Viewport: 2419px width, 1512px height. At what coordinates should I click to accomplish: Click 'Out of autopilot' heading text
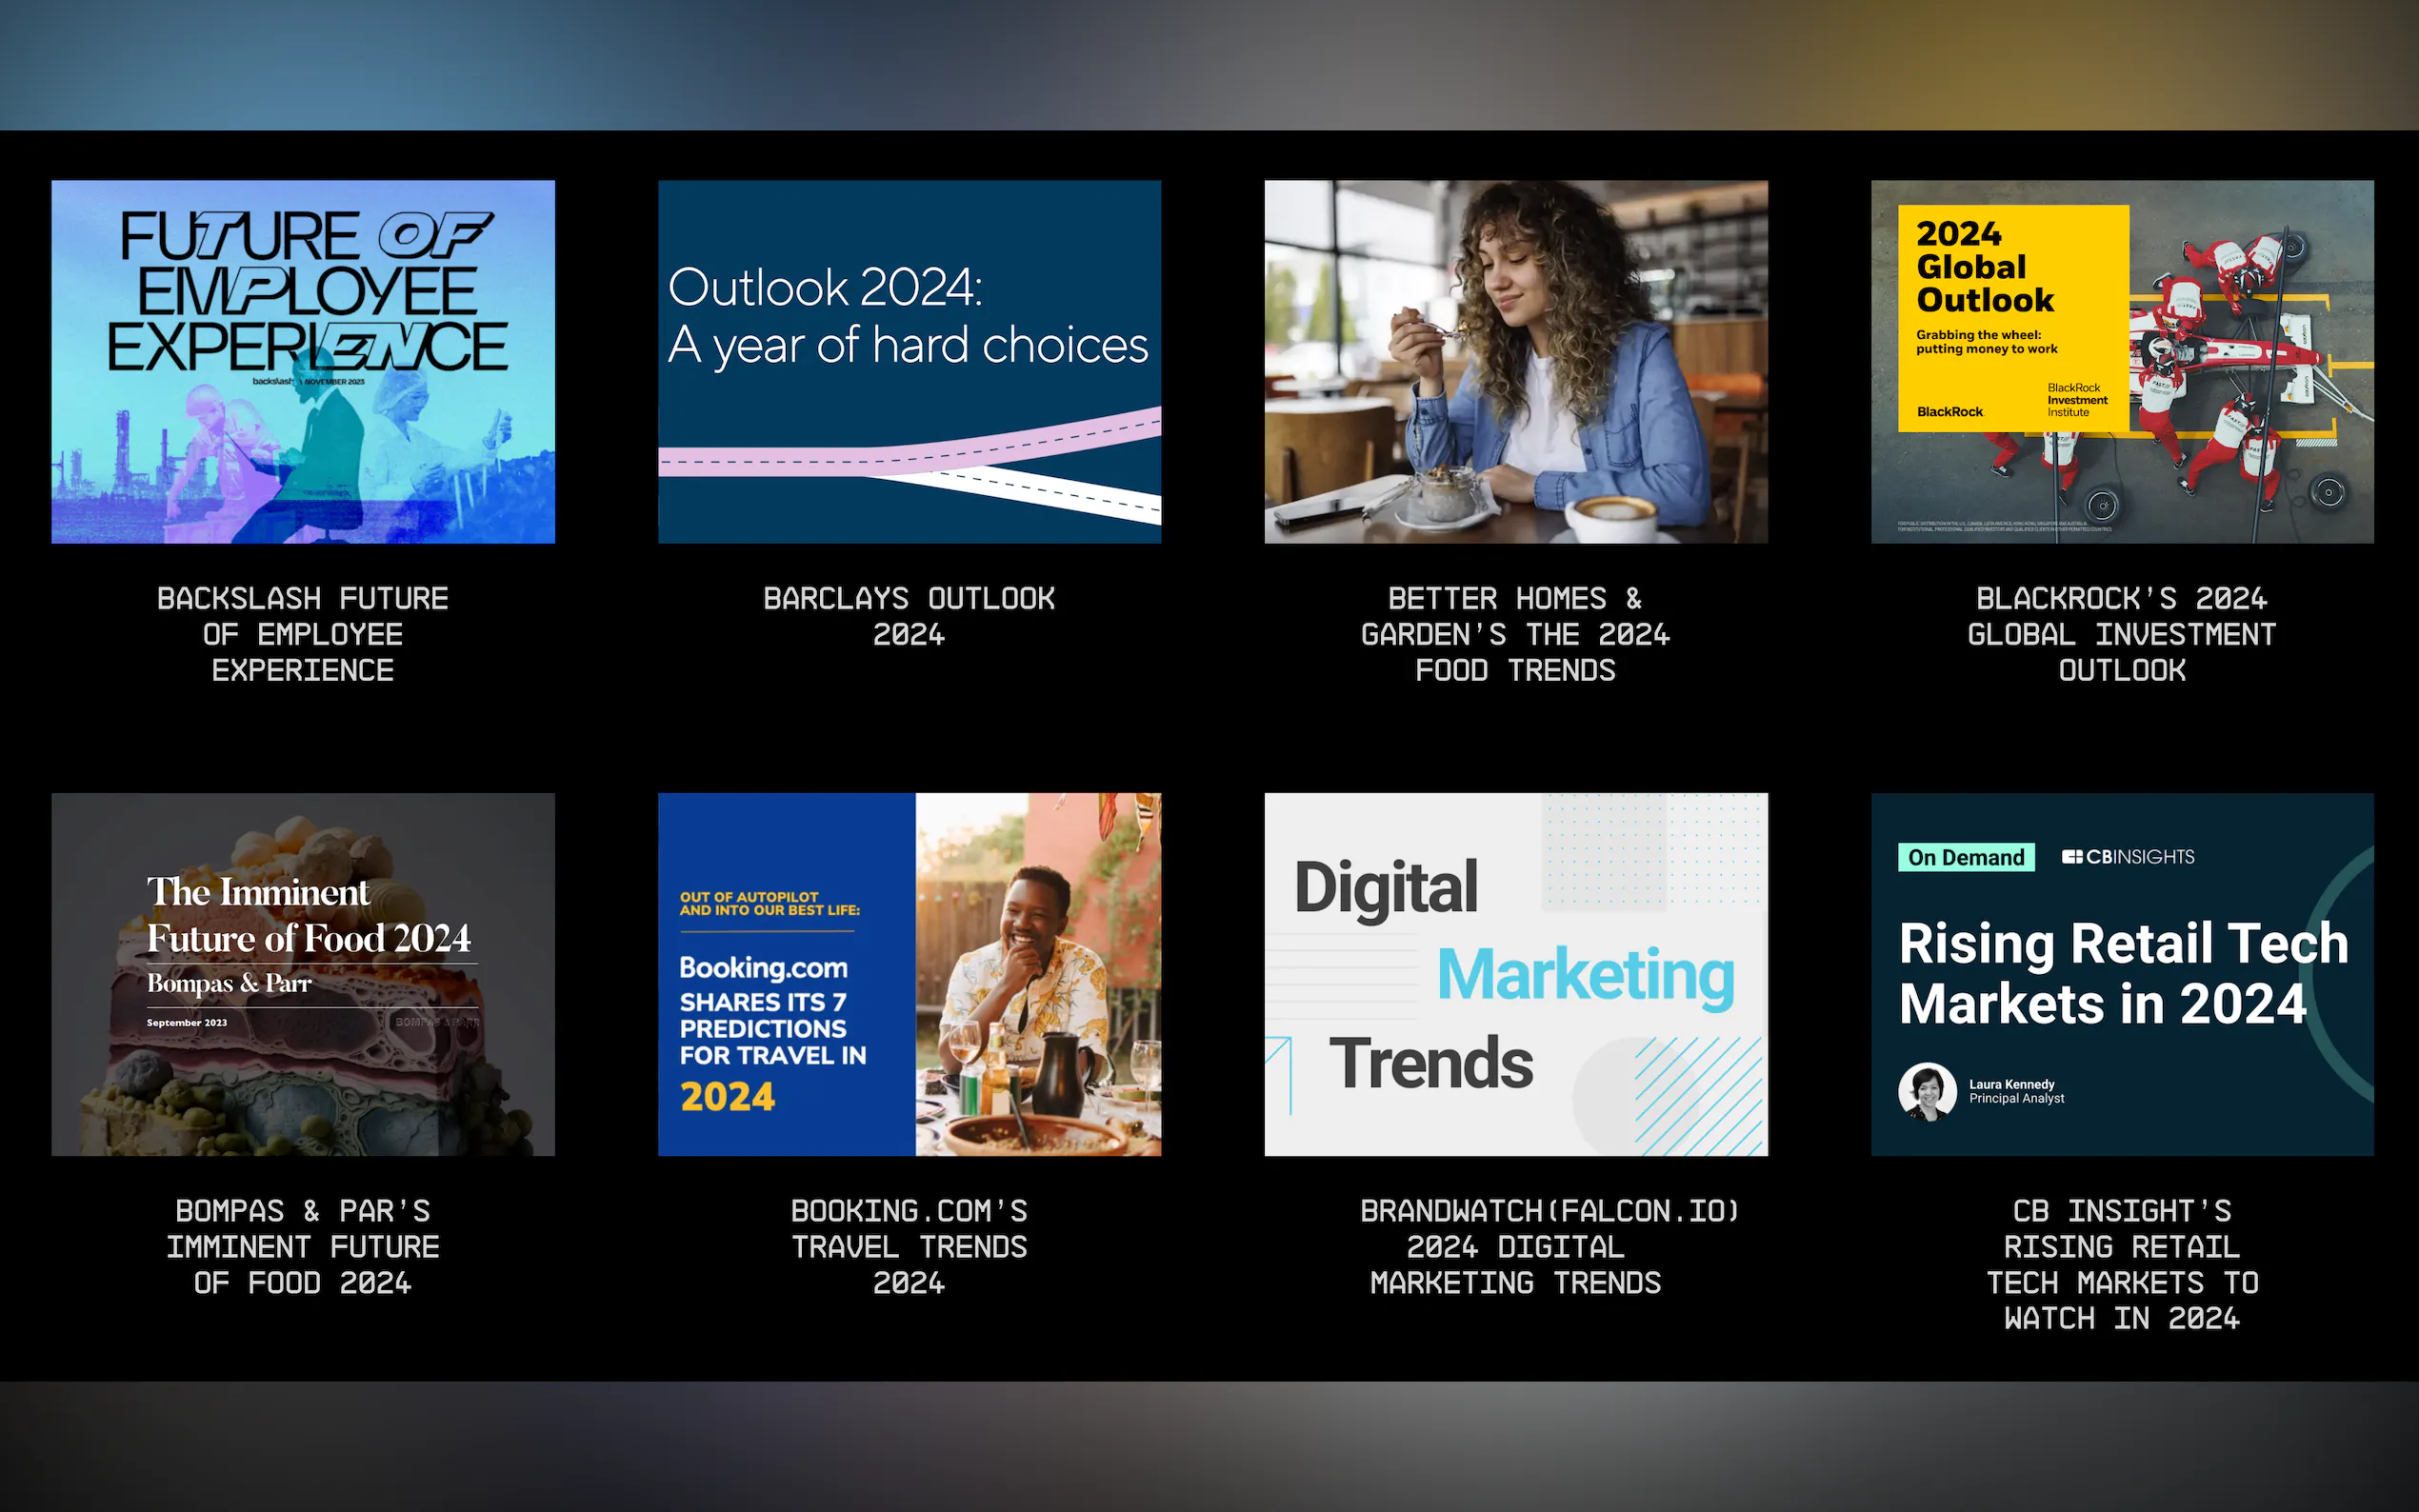pos(769,903)
